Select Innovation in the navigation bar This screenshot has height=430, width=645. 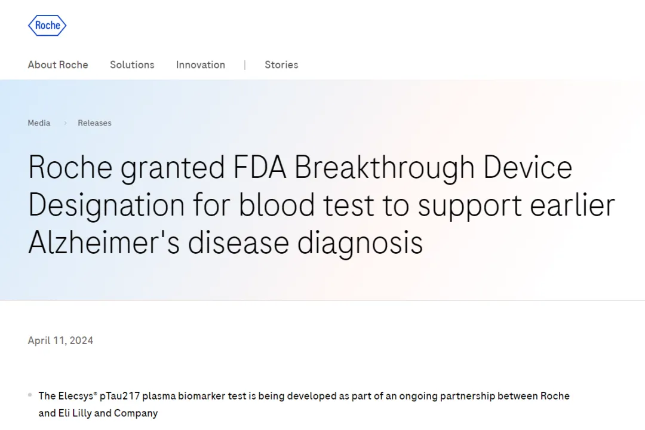coord(201,64)
